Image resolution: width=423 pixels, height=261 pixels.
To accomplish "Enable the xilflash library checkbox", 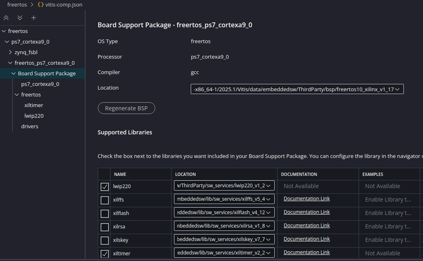I will [104, 213].
